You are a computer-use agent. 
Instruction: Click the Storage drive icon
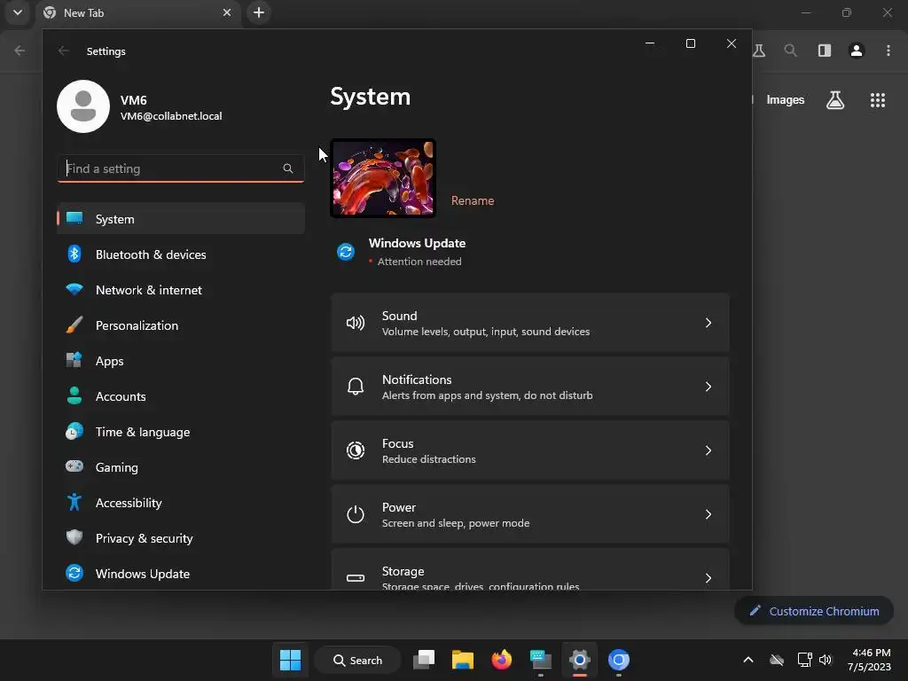(355, 577)
